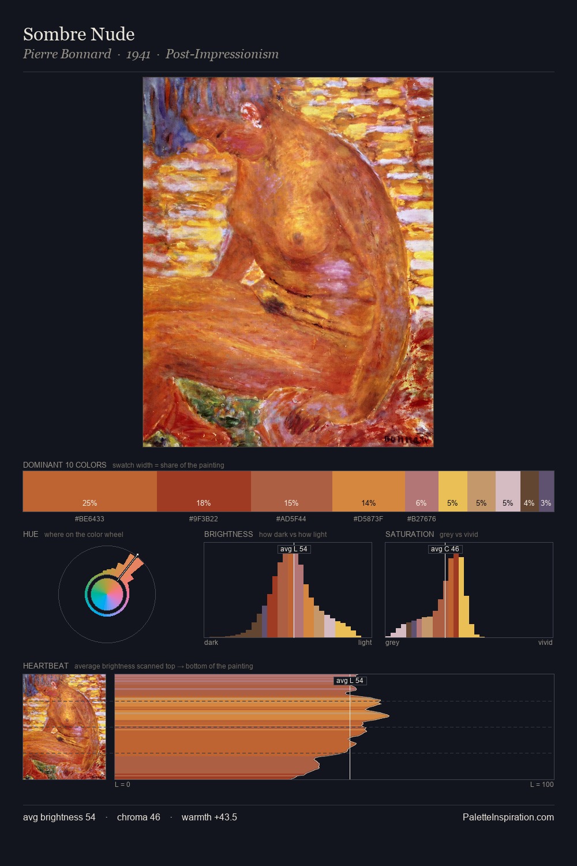Click the HUE section heading
The height and width of the screenshot is (866, 577).
point(31,534)
